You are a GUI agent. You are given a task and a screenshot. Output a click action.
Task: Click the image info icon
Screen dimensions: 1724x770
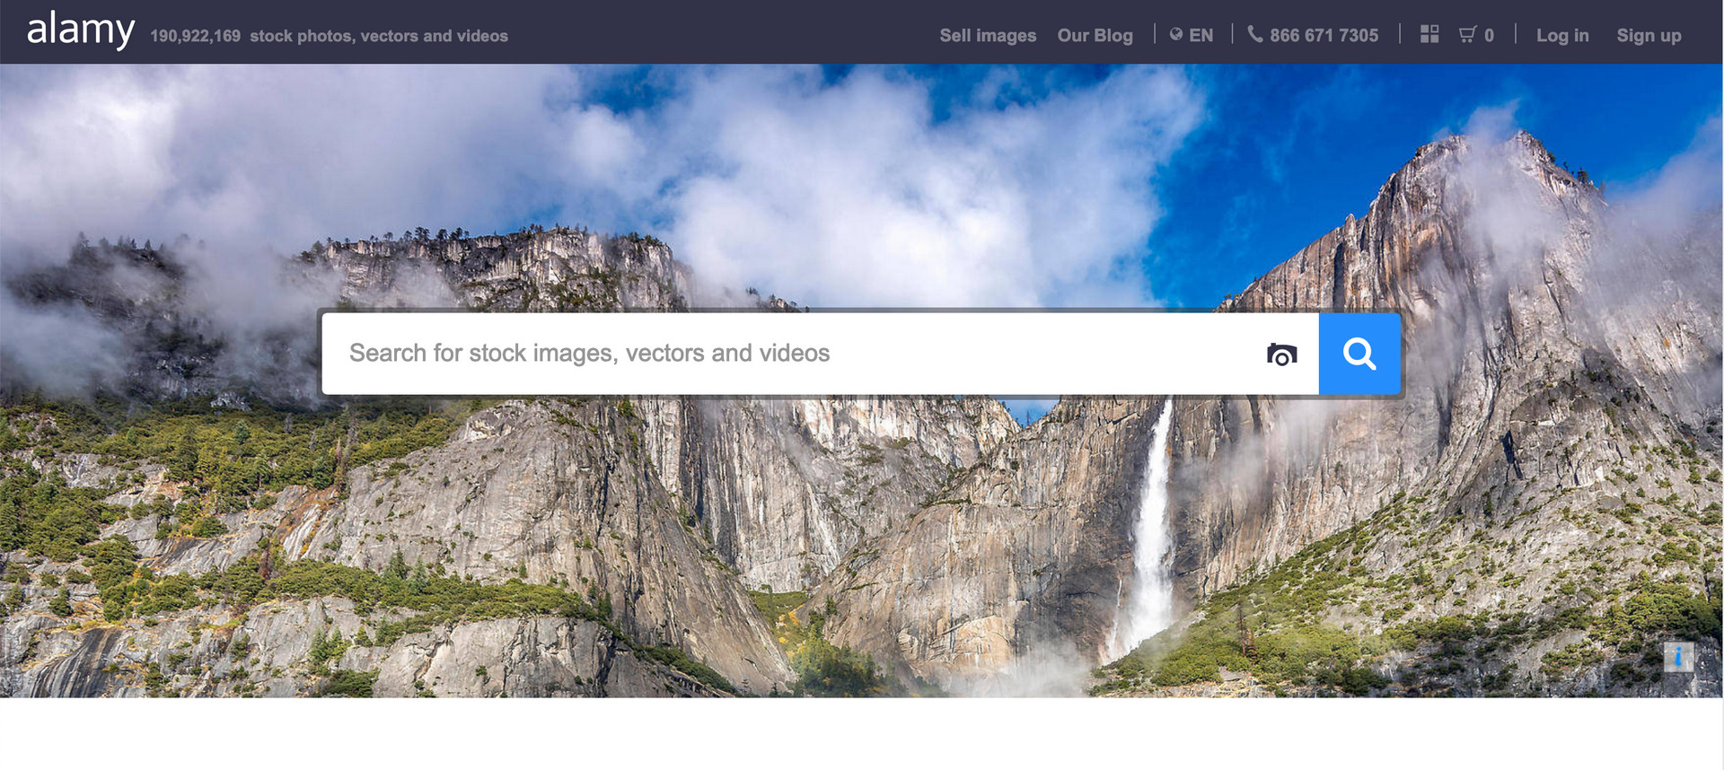point(1678,657)
